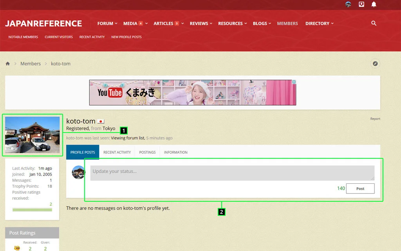Click the small avatar beside the status box

[78, 172]
